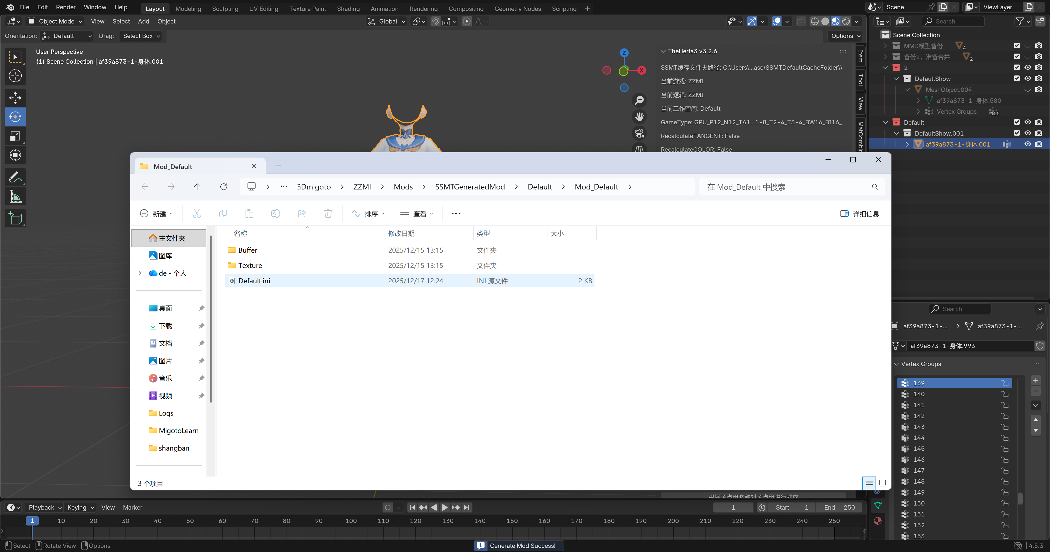
Task: Open the Select Box drag dropdown
Action: (x=141, y=36)
